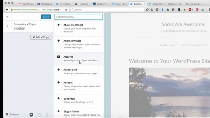Click the Pinterest toolbar icon
The height and width of the screenshot is (118, 210).
(197, 10)
